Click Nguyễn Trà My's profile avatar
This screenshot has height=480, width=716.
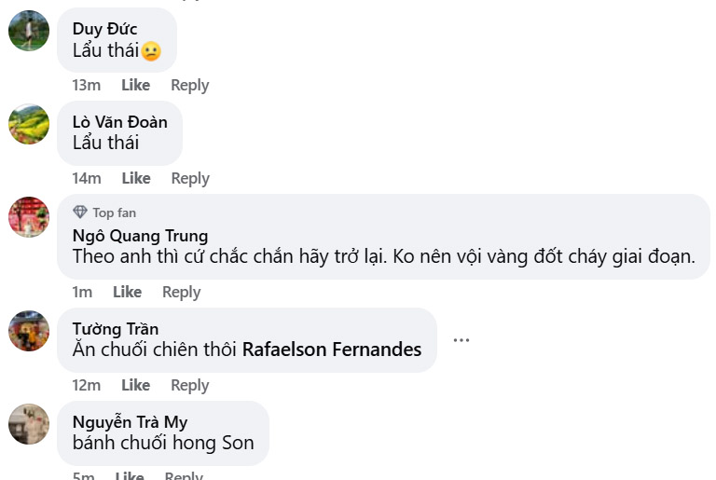click(29, 424)
